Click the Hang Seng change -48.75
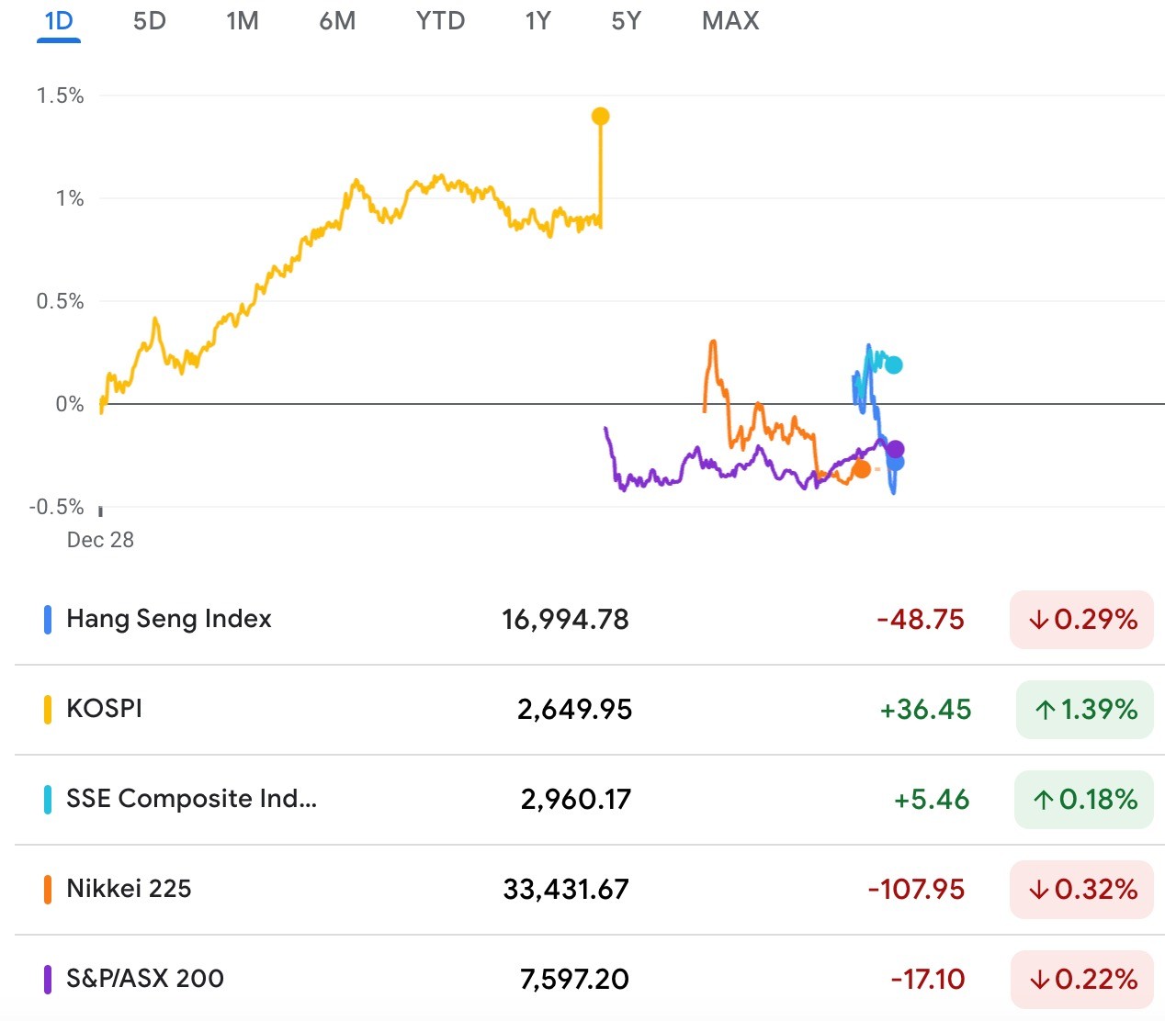 (921, 620)
